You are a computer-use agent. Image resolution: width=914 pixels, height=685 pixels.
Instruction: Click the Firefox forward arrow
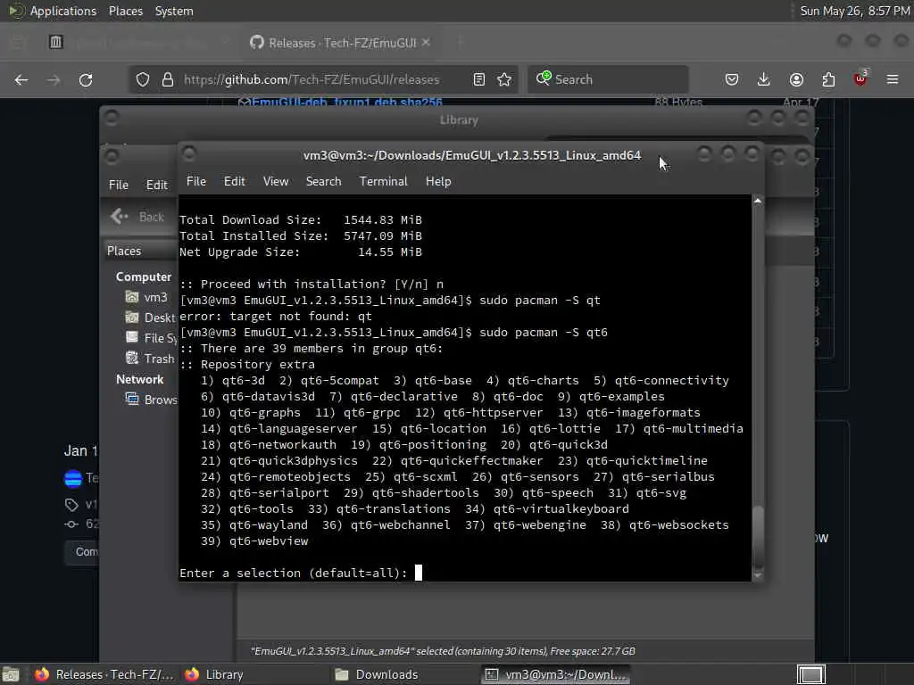click(x=54, y=79)
